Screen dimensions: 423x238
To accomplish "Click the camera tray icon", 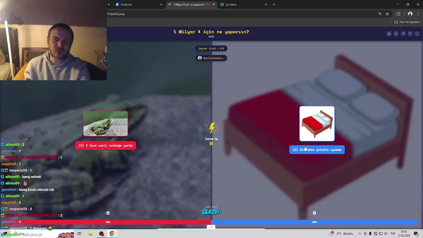I will pos(365,234).
